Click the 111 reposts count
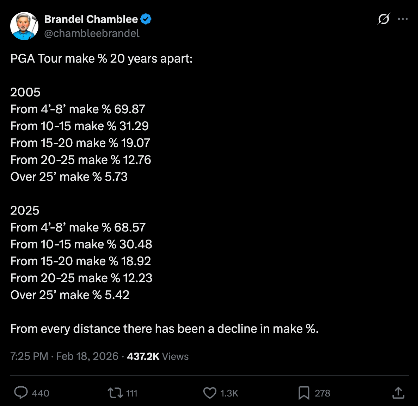The image size is (418, 406). tap(131, 393)
